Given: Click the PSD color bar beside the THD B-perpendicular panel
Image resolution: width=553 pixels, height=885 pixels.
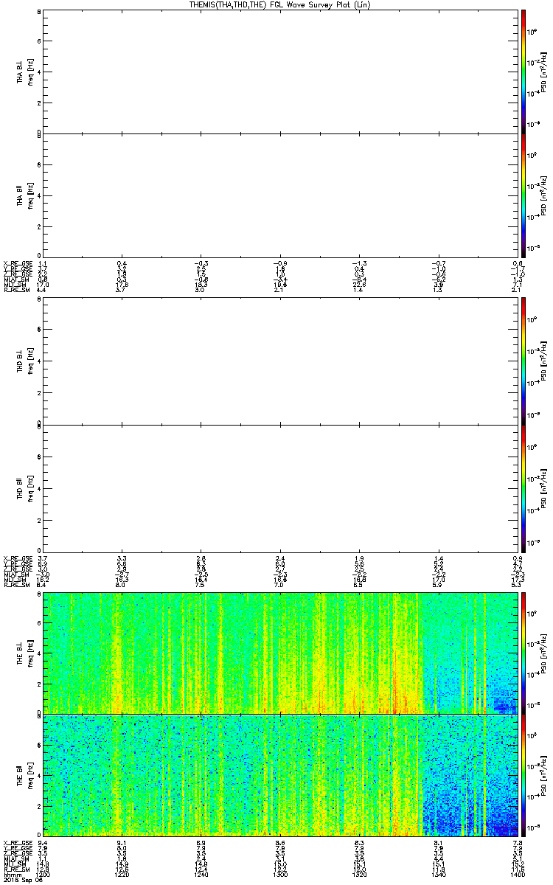Looking at the screenshot, I should (524, 362).
